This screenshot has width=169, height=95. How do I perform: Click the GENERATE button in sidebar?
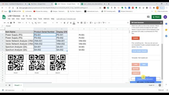[x=136, y=73]
